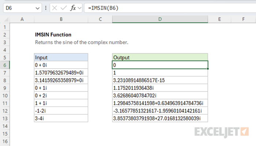Select row 13 header
This screenshot has height=146, width=256.
click(5, 119)
